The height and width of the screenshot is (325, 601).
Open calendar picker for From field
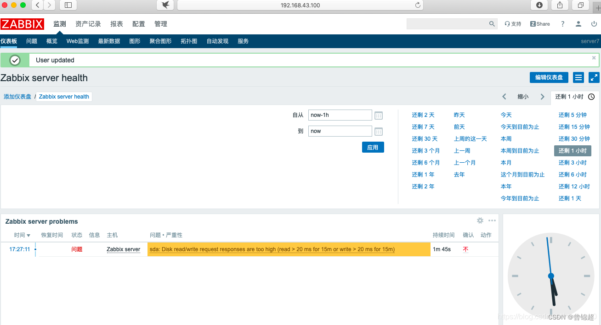(379, 116)
